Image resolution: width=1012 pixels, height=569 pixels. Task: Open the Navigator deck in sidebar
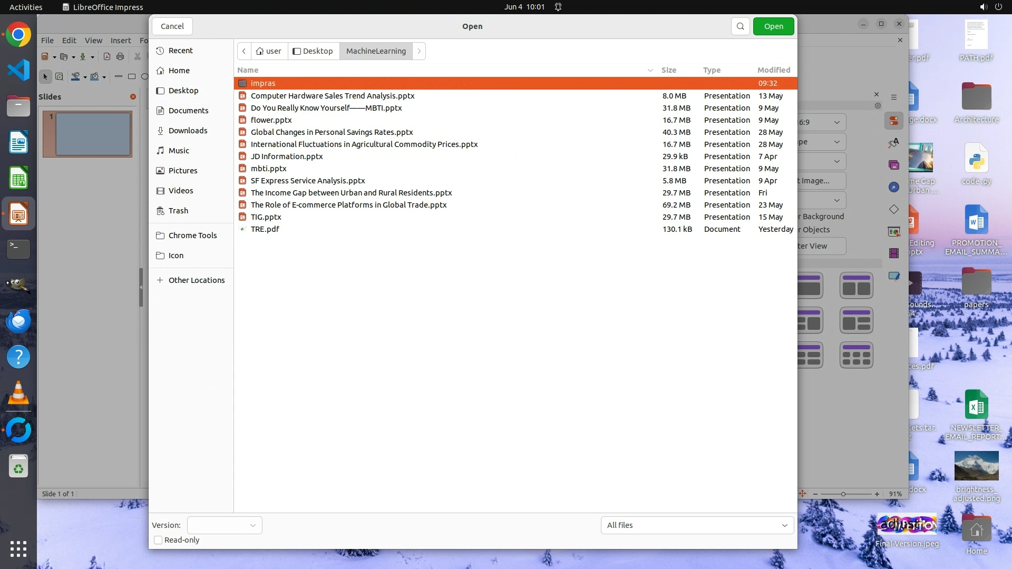pos(894,188)
